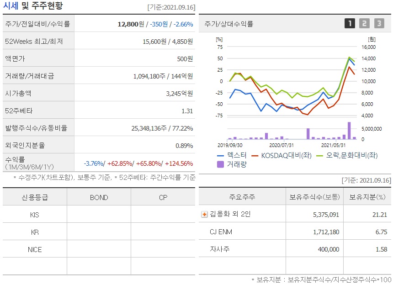
Task: Click the 3,245억원 market cap value
Action: coord(180,94)
